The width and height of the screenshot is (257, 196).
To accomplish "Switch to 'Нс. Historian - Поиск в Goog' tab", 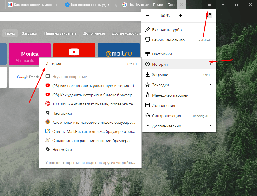I will tap(149, 5).
